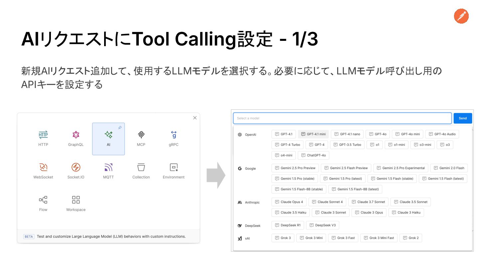Viewport: 479px width, 269px height.
Task: Select the o3-mini model
Action: (x=422, y=145)
